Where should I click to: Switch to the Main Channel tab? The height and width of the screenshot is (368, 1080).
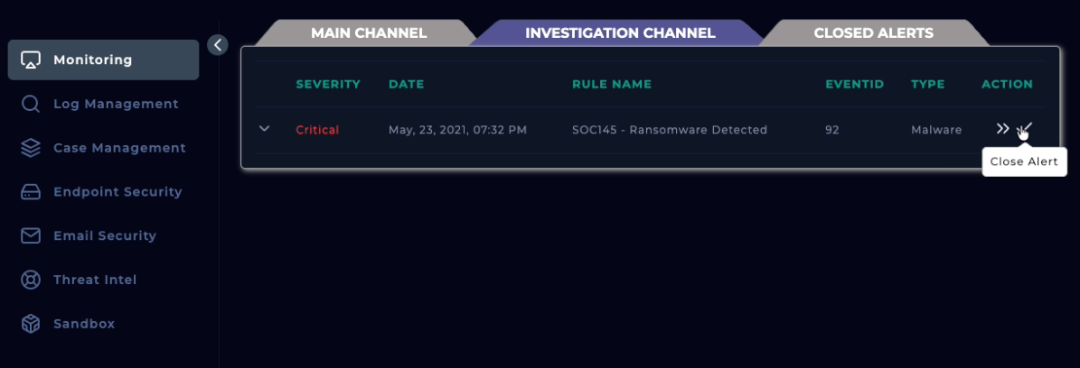point(368,33)
